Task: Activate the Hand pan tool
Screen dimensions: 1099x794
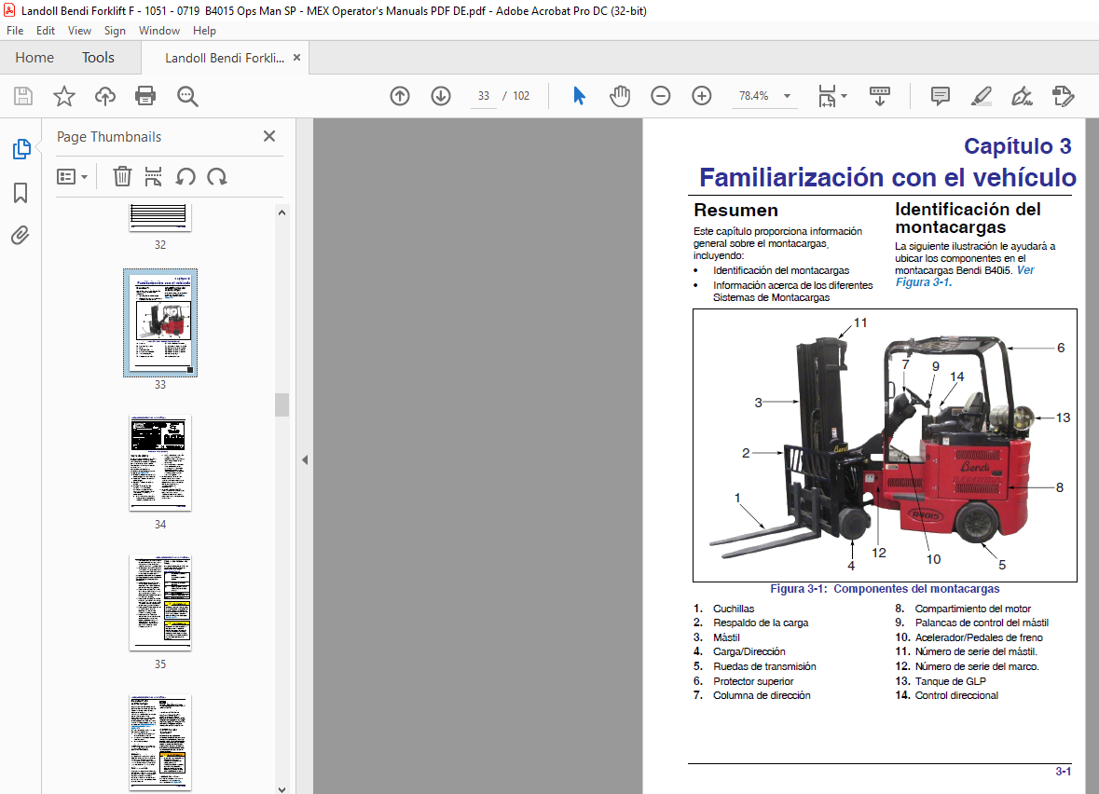Action: pyautogui.click(x=620, y=96)
